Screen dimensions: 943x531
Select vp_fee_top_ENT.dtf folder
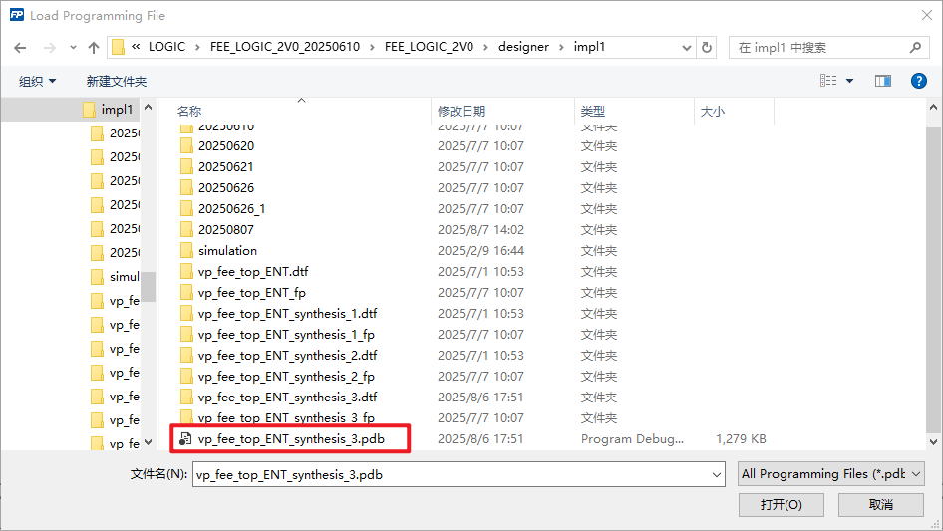253,272
